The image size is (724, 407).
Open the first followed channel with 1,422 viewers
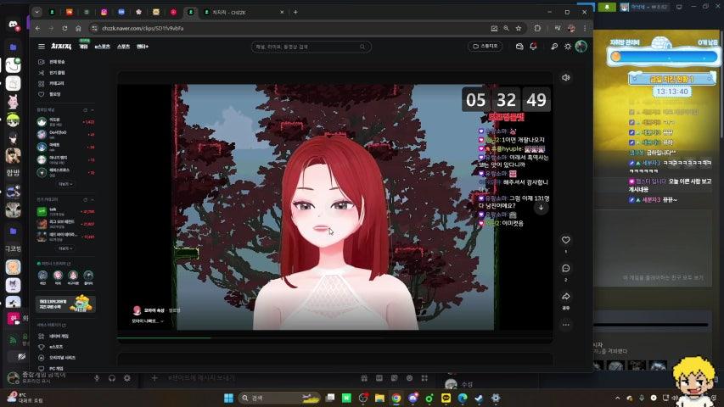pyautogui.click(x=65, y=122)
